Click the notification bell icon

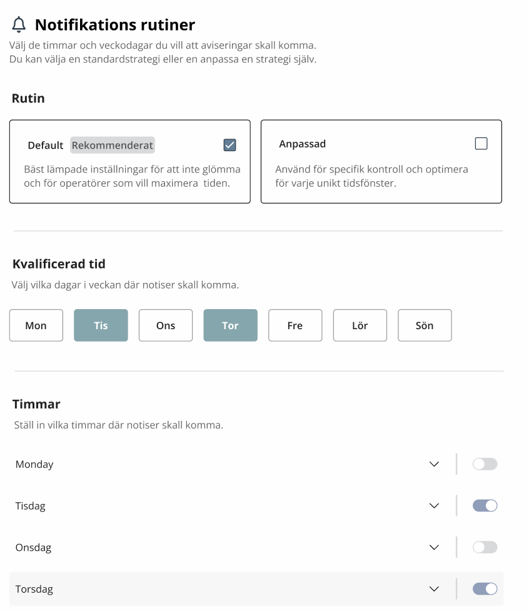19,25
